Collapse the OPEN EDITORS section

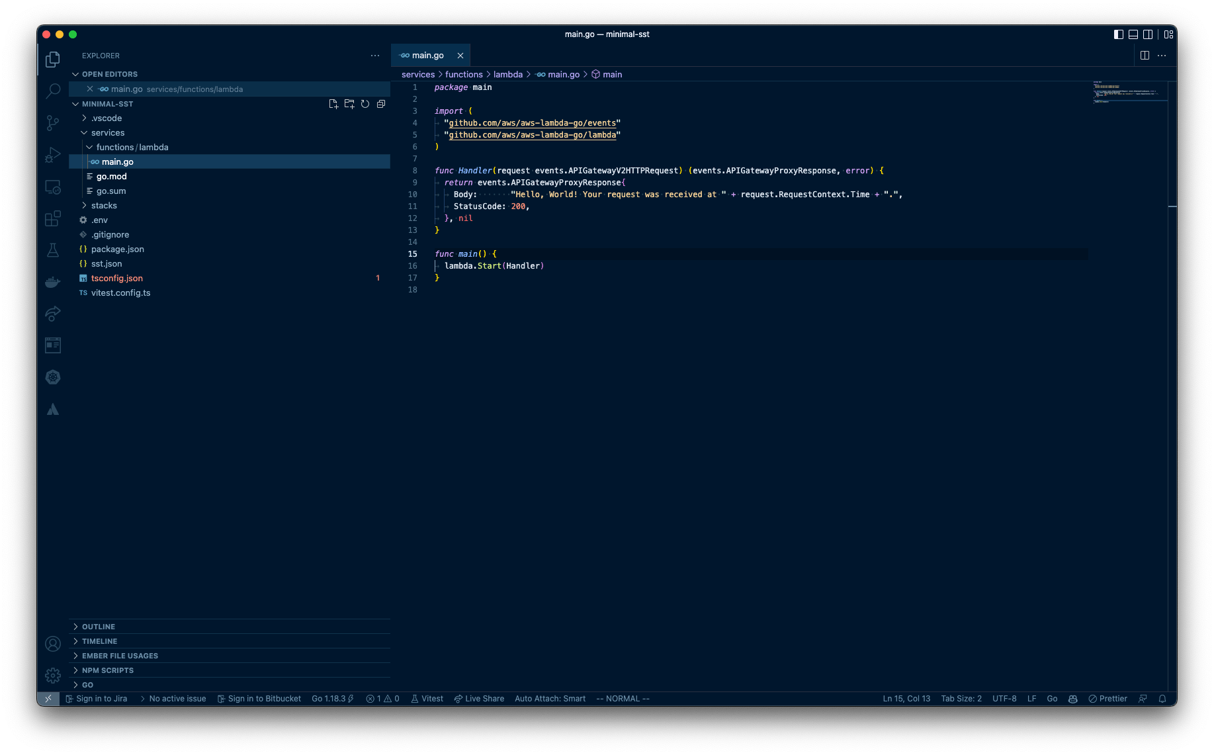coord(75,73)
